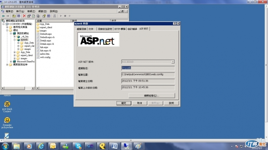Open Internet Explorer from the taskbar

click(x=41, y=146)
